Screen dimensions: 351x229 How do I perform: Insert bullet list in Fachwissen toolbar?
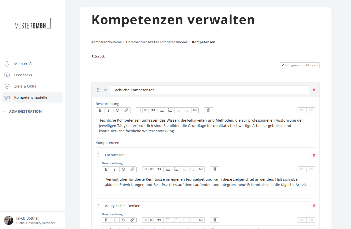[168, 169]
